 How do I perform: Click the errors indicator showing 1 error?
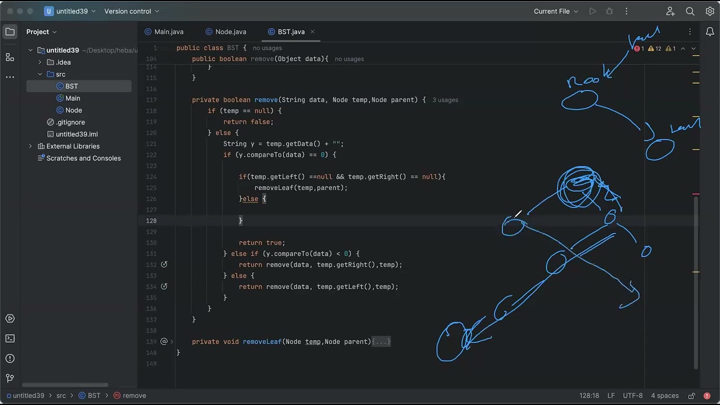coord(640,49)
